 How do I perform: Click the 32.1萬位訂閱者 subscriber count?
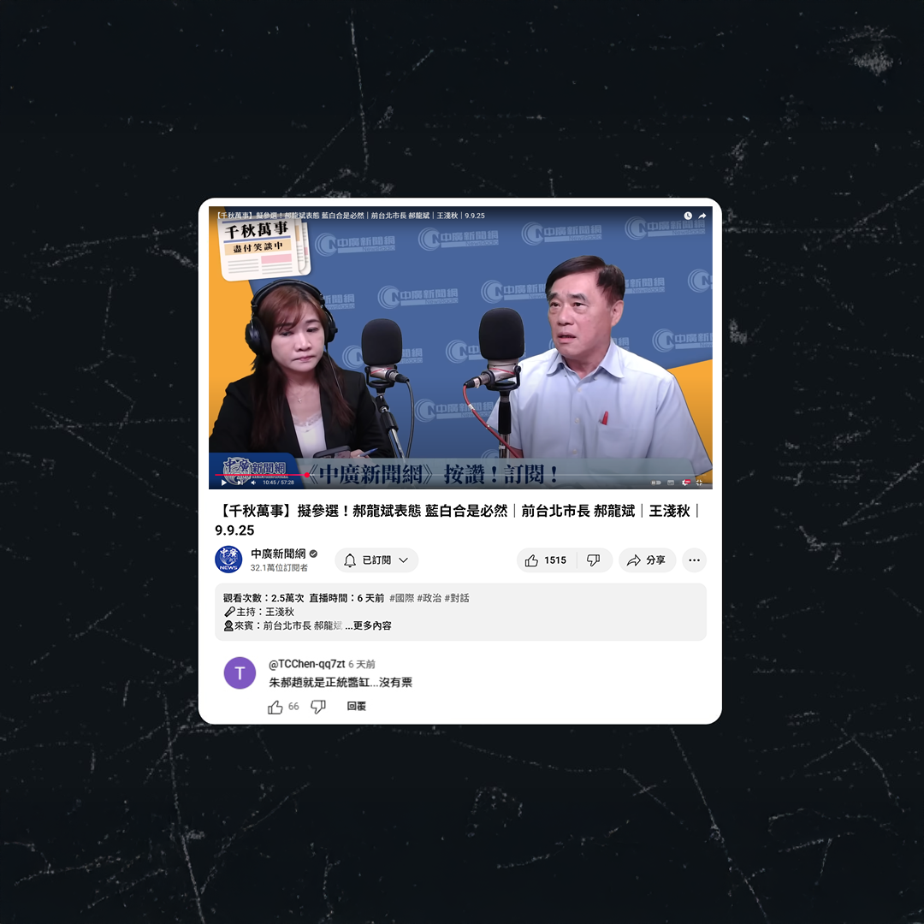point(279,567)
